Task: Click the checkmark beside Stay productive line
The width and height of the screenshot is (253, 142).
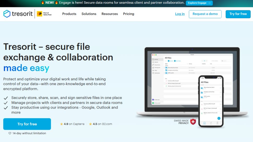Action: [x=6, y=108]
